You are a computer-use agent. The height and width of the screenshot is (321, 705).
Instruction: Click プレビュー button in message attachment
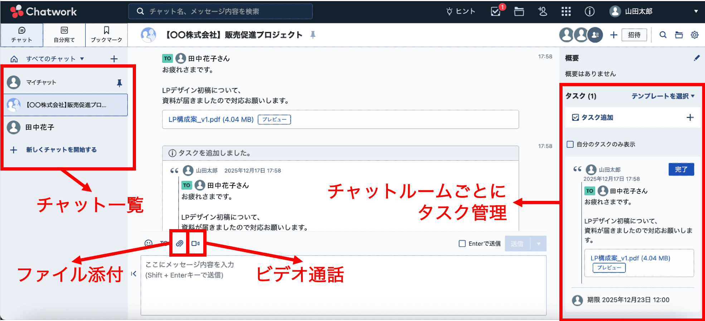point(274,119)
